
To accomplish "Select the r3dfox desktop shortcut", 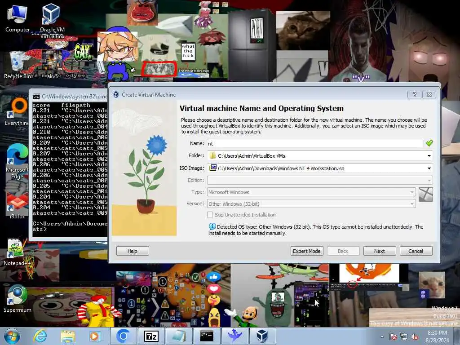I will [x=17, y=205].
